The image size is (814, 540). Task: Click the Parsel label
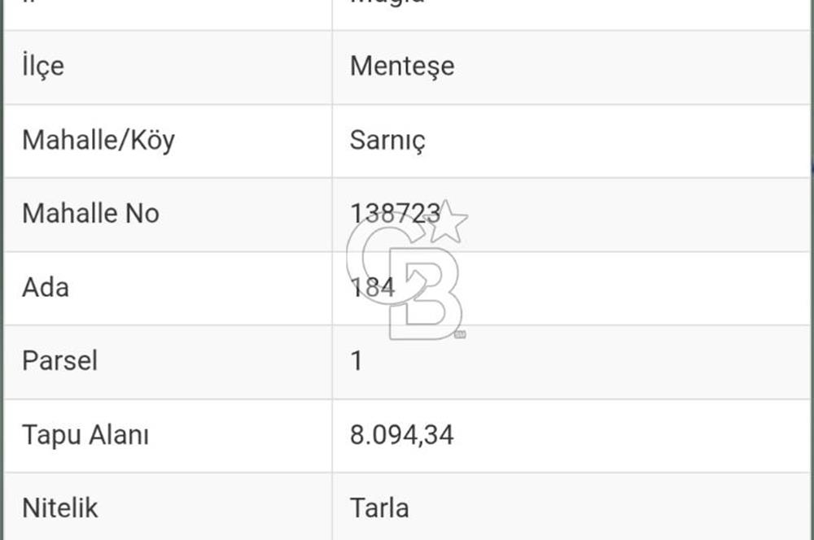59,360
